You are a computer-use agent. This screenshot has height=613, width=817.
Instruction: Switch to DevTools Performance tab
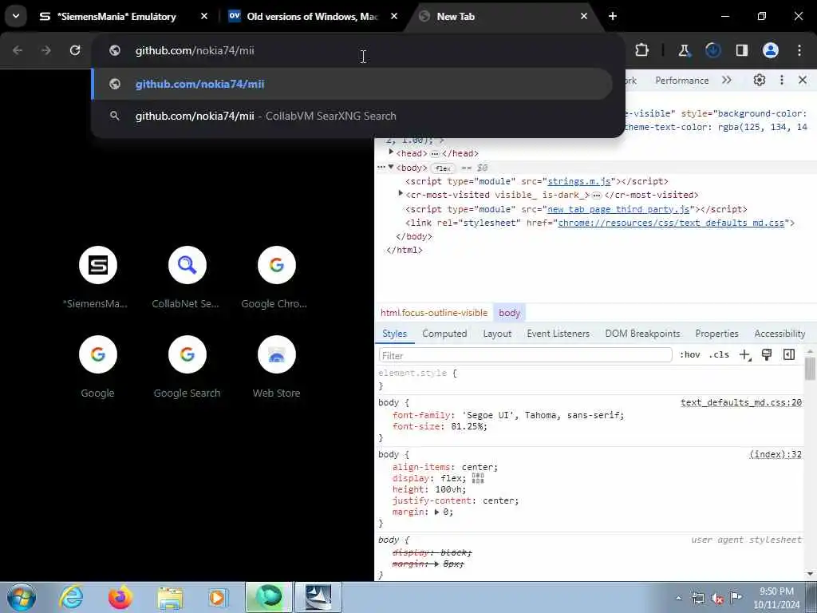(681, 81)
